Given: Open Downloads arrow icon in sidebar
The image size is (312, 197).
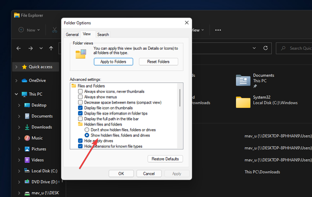Looking at the screenshot, I should 27,127.
